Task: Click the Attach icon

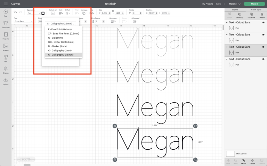Action: point(244,161)
